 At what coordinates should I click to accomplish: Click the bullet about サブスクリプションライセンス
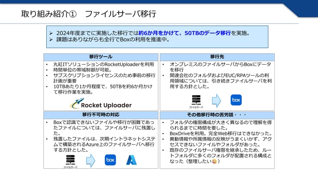pyautogui.click(x=104, y=78)
